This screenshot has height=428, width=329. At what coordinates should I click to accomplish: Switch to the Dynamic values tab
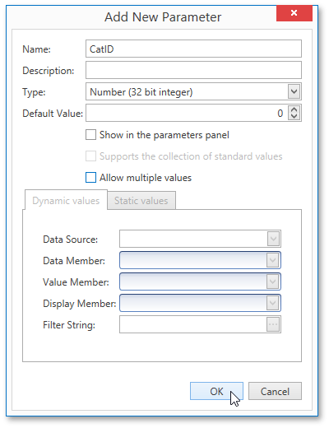point(66,200)
